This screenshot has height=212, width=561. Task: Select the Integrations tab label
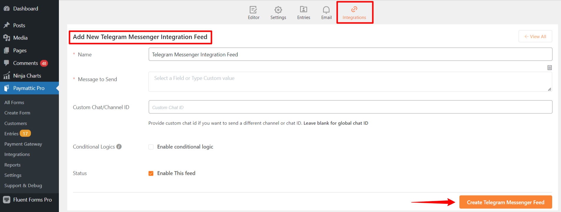(x=354, y=18)
